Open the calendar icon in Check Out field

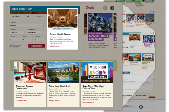pyautogui.click(x=43, y=33)
